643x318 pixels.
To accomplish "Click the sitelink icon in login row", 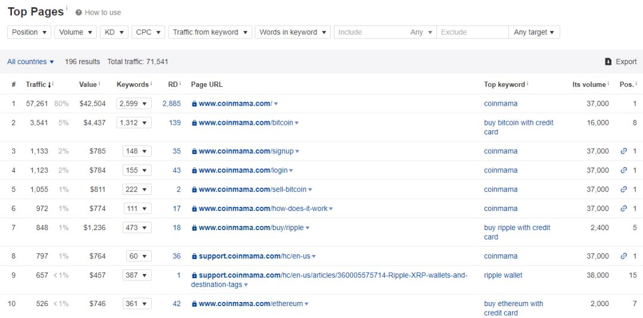I will tap(624, 170).
